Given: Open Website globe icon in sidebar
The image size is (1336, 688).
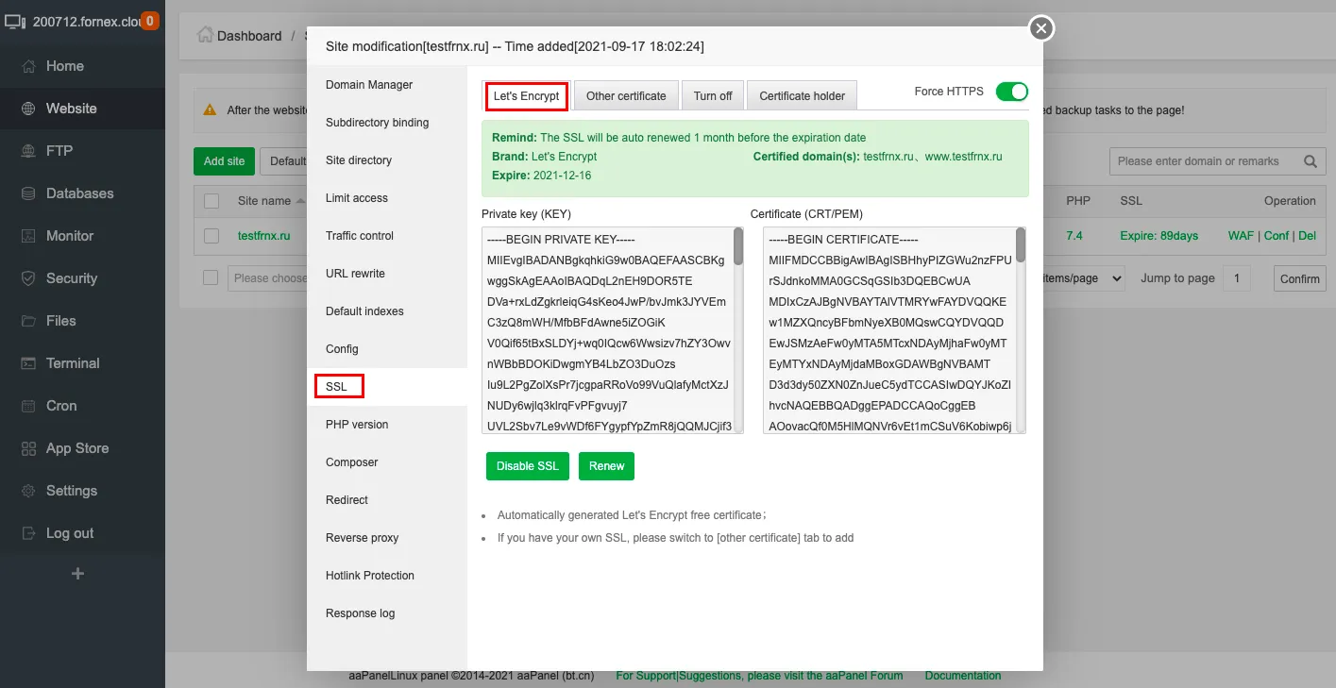Looking at the screenshot, I should coord(28,109).
